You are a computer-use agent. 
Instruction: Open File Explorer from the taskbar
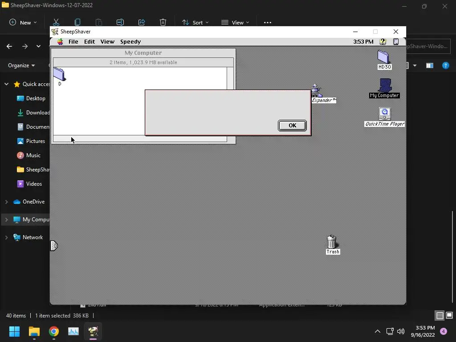pos(34,331)
